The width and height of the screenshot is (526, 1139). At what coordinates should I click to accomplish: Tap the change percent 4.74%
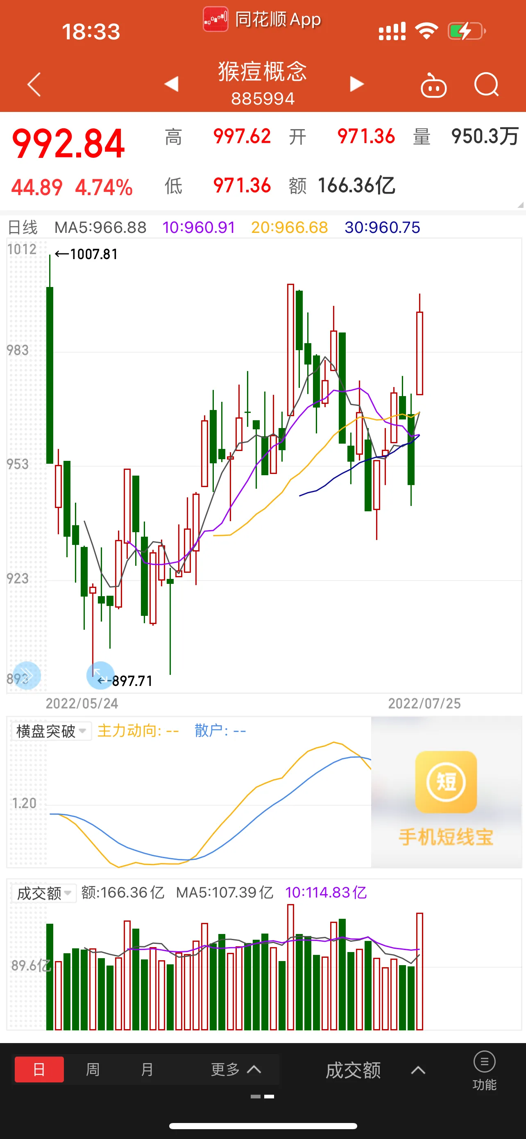tap(104, 187)
